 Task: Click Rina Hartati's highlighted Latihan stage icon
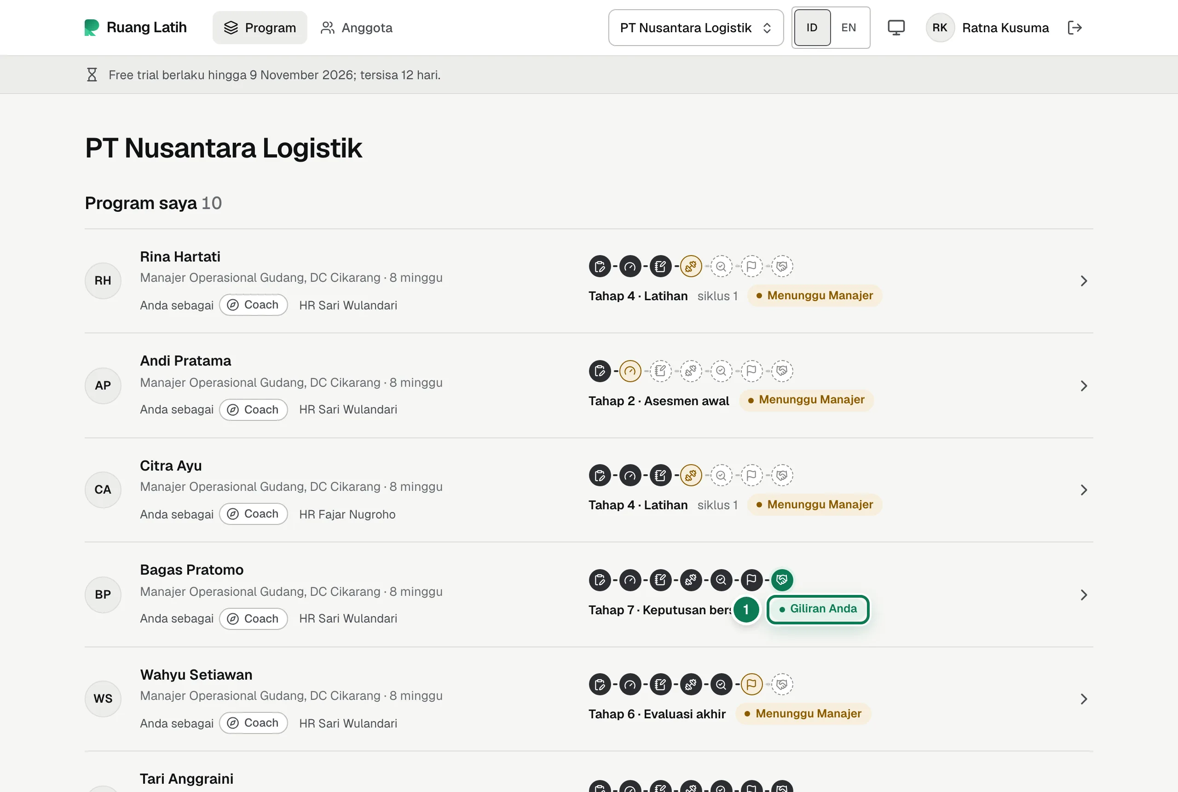point(690,266)
